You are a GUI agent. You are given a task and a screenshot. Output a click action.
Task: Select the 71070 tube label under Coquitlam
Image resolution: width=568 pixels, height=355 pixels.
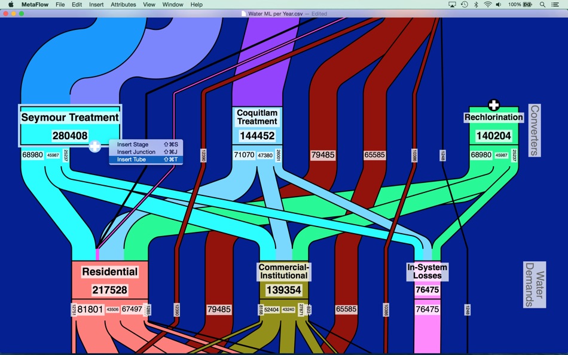click(x=244, y=155)
